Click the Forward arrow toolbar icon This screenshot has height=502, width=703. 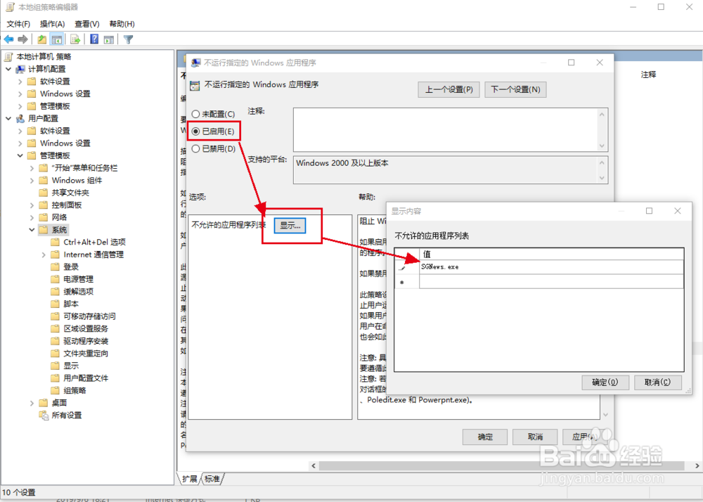tap(23, 39)
